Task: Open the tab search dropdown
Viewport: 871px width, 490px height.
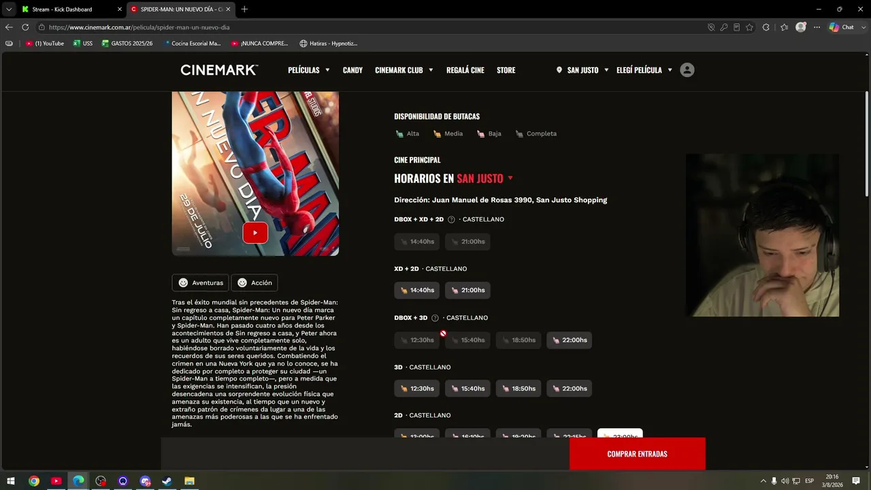Action: click(x=9, y=9)
